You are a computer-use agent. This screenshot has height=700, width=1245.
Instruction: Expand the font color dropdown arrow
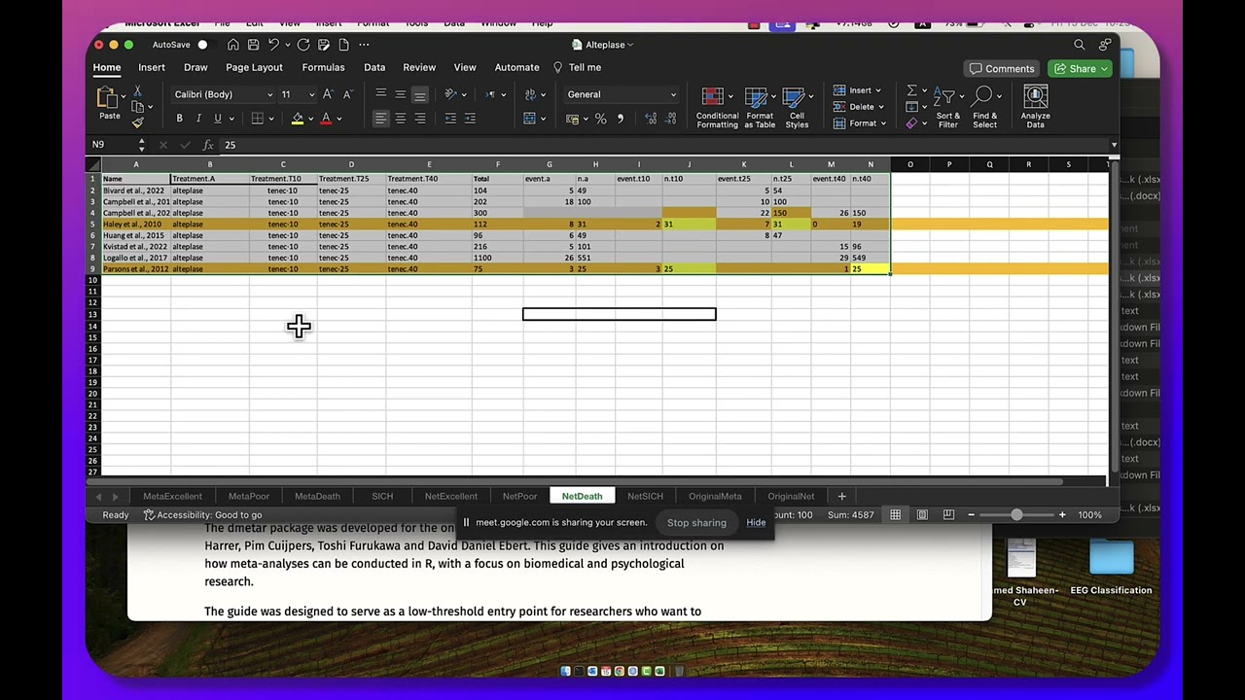coord(338,119)
